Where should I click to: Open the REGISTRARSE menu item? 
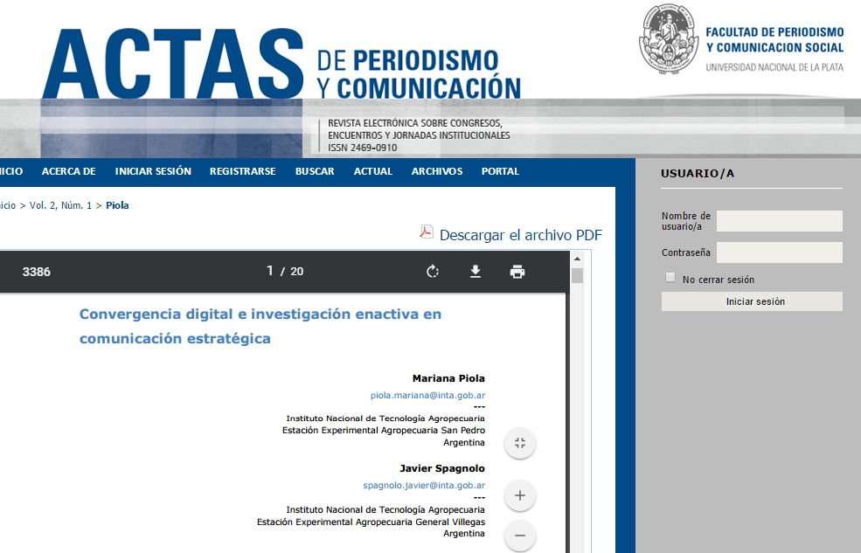tap(243, 171)
